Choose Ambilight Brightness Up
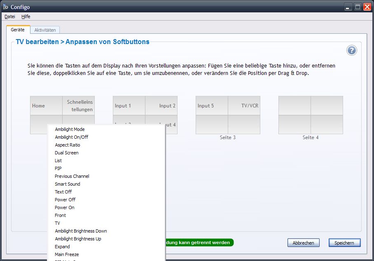Image resolution: width=374 pixels, height=261 pixels. (x=78, y=239)
